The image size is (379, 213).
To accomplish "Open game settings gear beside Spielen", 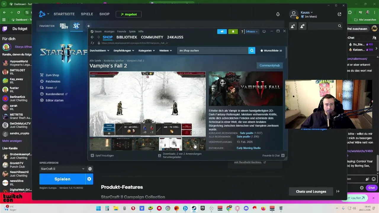I will [x=89, y=179].
